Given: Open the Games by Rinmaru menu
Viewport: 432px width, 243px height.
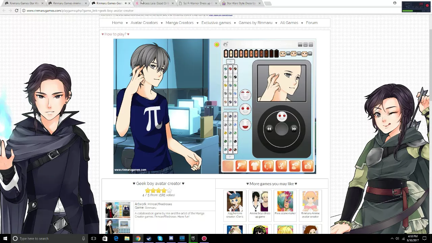Looking at the screenshot, I should point(255,23).
